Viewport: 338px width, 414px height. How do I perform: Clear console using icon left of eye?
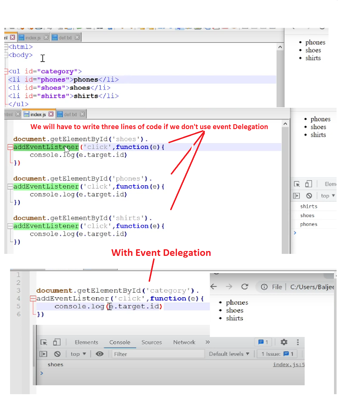pos(57,354)
